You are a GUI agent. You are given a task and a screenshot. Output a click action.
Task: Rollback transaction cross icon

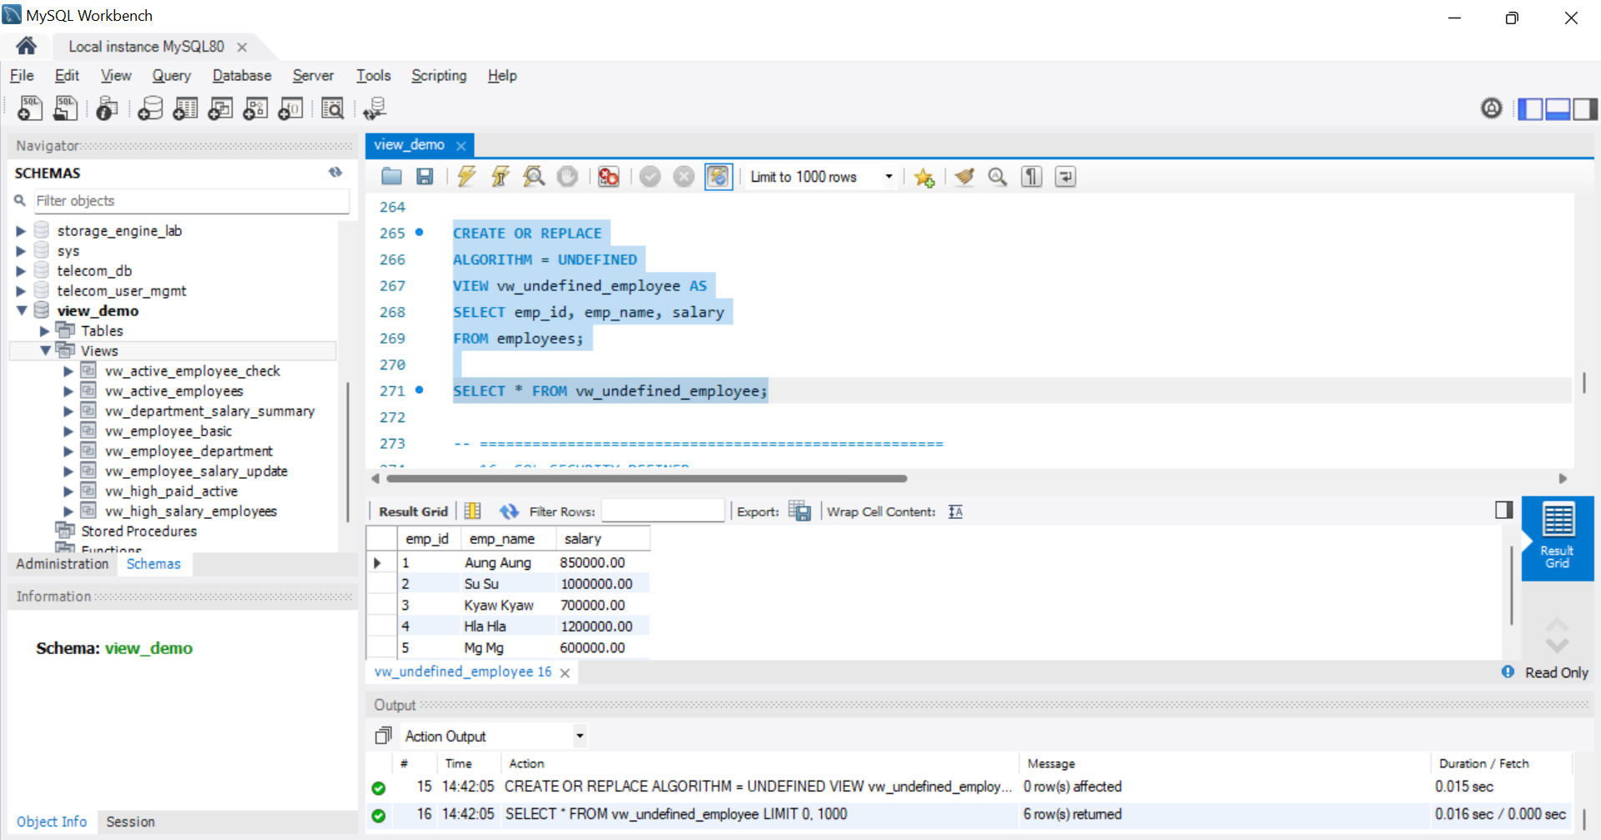(684, 177)
